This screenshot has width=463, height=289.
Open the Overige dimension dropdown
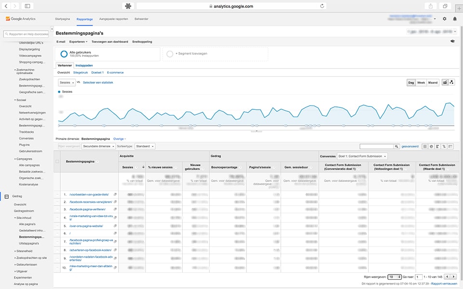[x=120, y=139]
